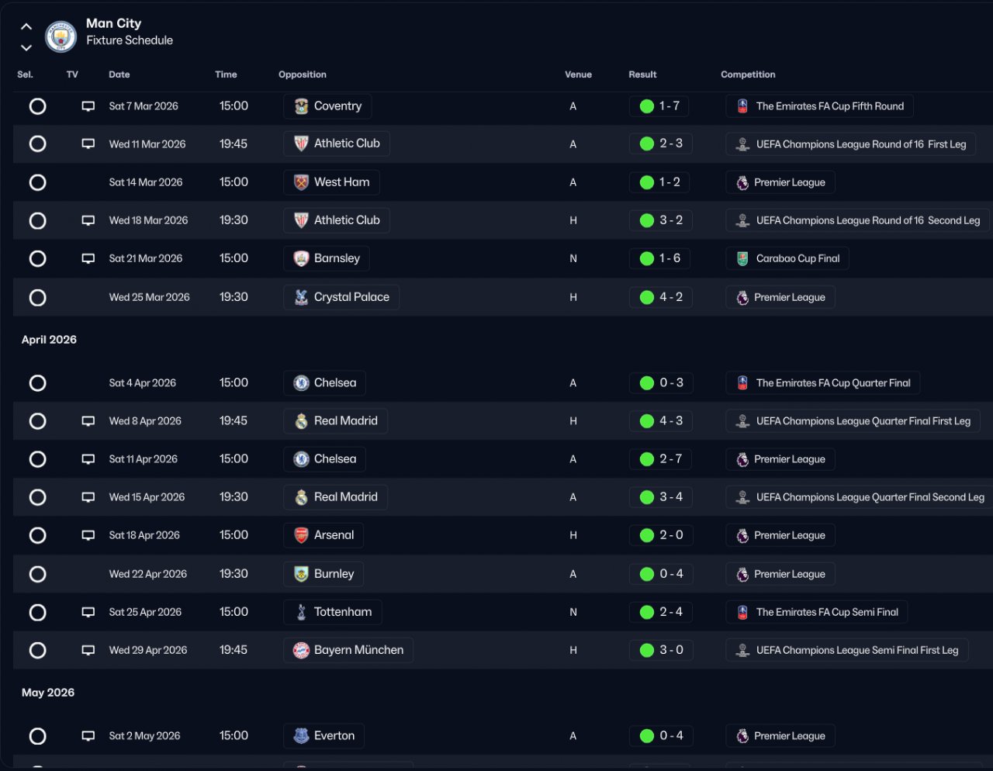Image resolution: width=993 pixels, height=771 pixels.
Task: Click the May 2026 month heading
Action: pos(48,693)
